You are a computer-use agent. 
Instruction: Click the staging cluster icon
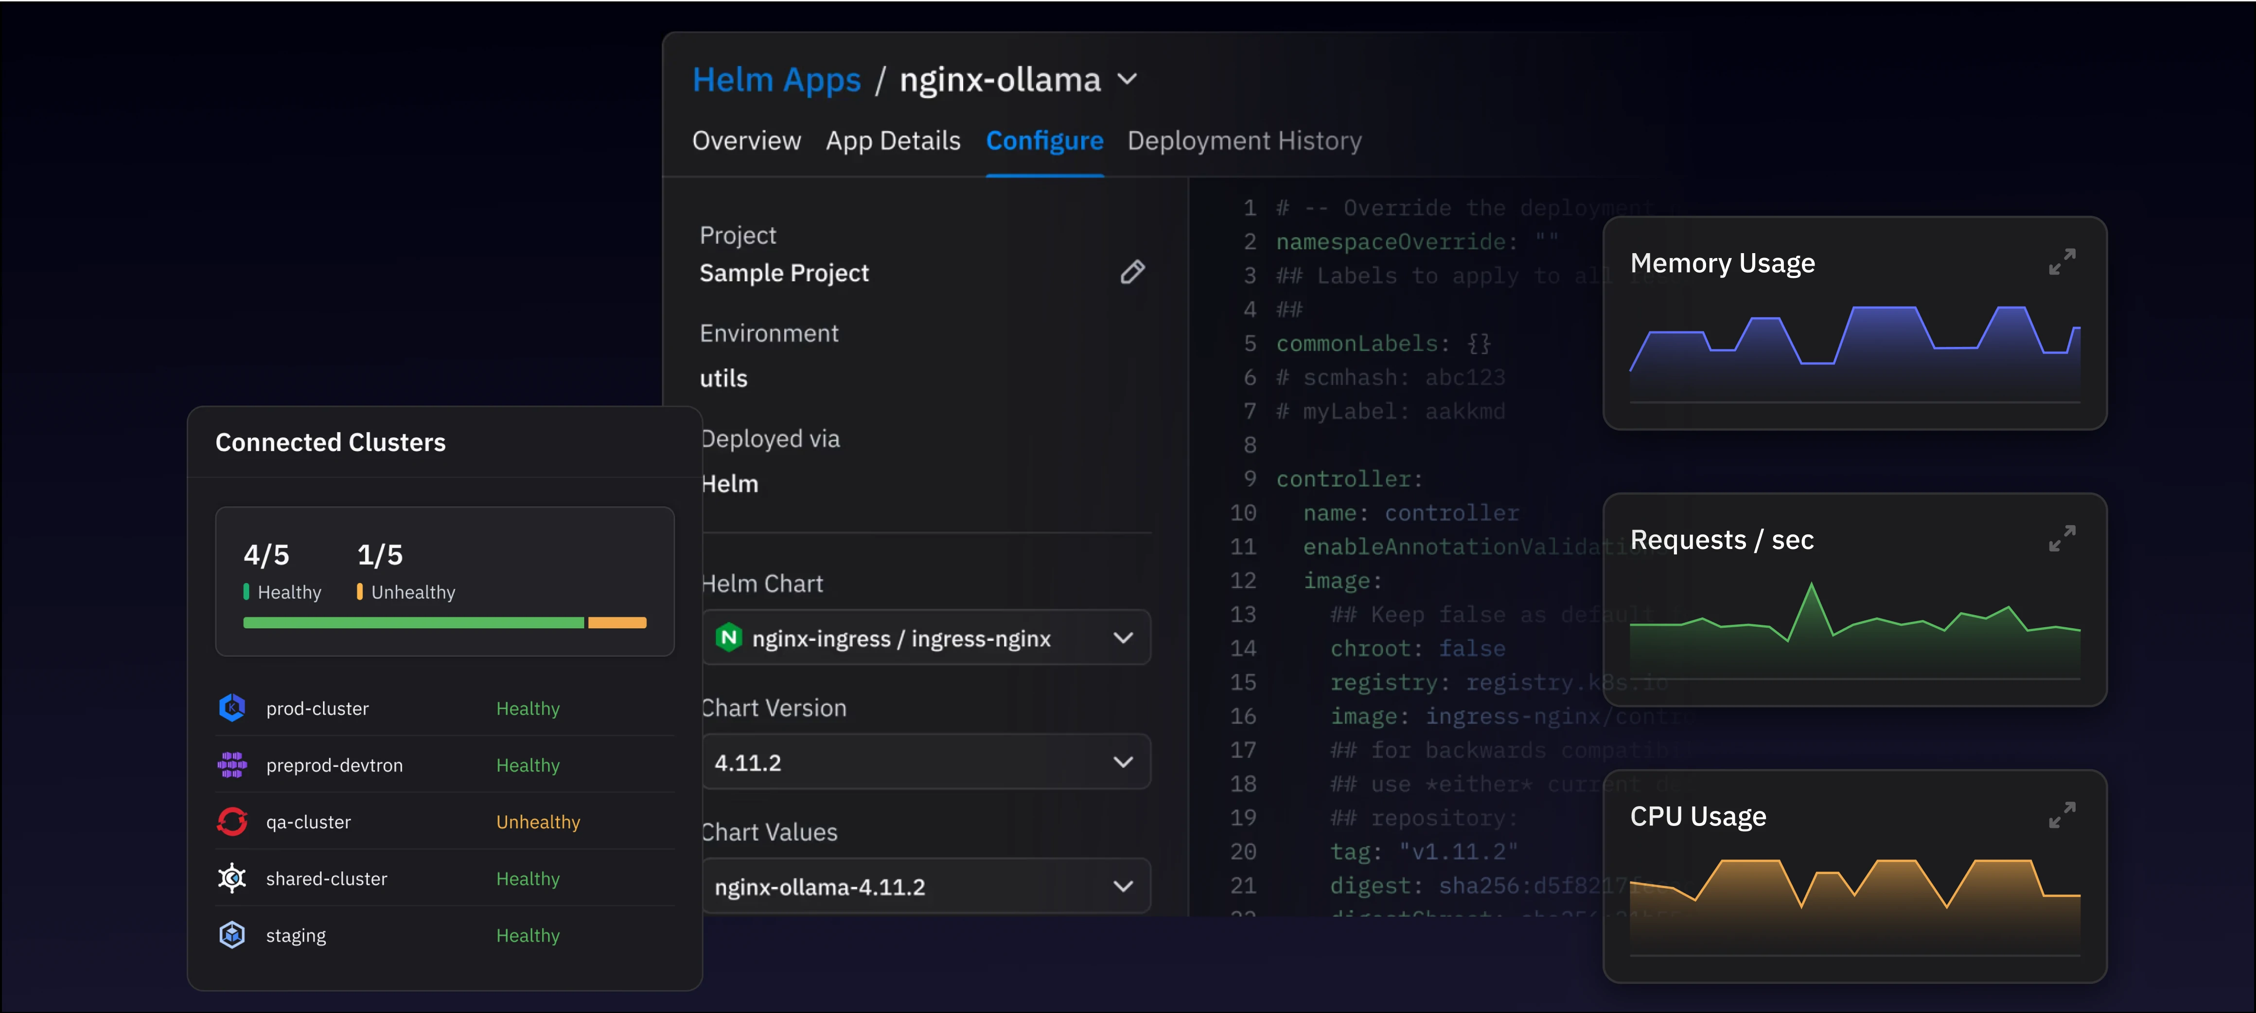(232, 934)
